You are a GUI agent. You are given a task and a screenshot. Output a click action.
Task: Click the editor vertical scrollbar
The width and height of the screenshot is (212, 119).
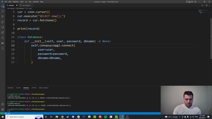click(x=211, y=38)
